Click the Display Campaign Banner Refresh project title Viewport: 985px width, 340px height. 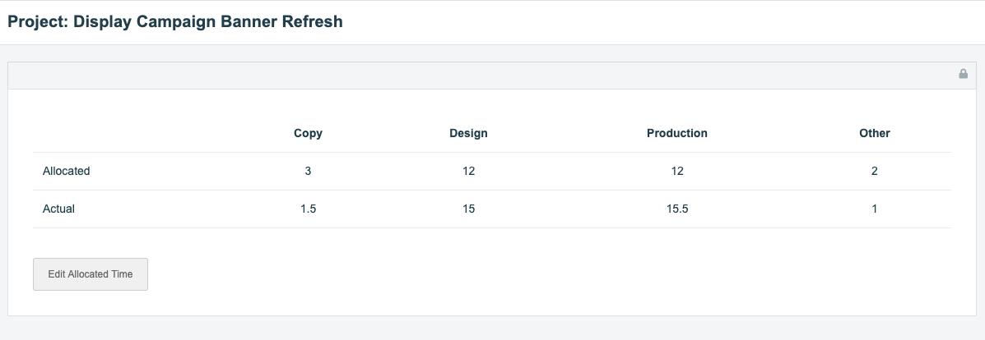(174, 22)
